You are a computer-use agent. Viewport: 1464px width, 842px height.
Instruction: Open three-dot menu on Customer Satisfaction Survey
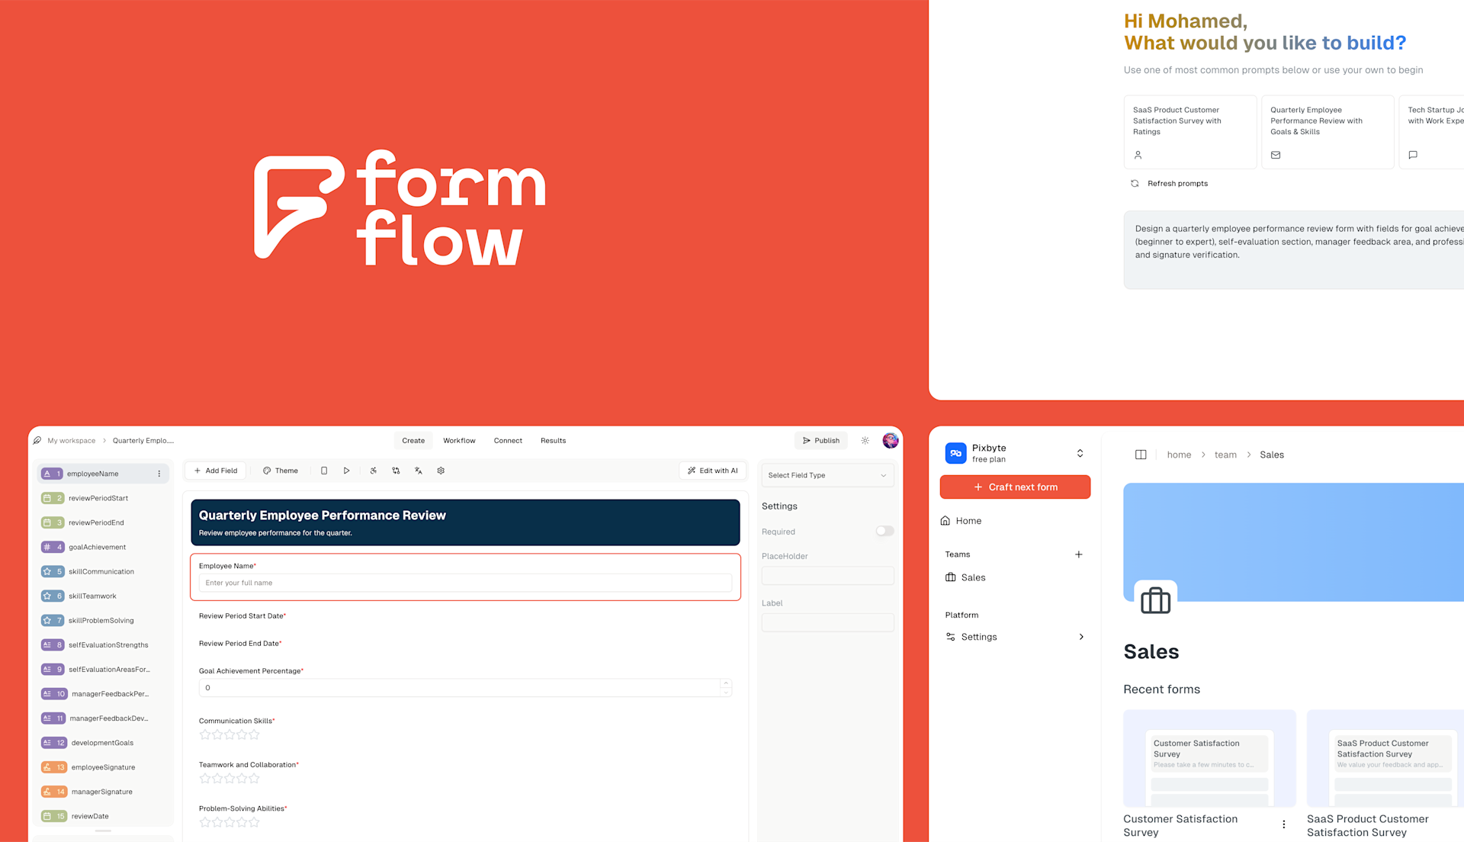tap(1284, 824)
